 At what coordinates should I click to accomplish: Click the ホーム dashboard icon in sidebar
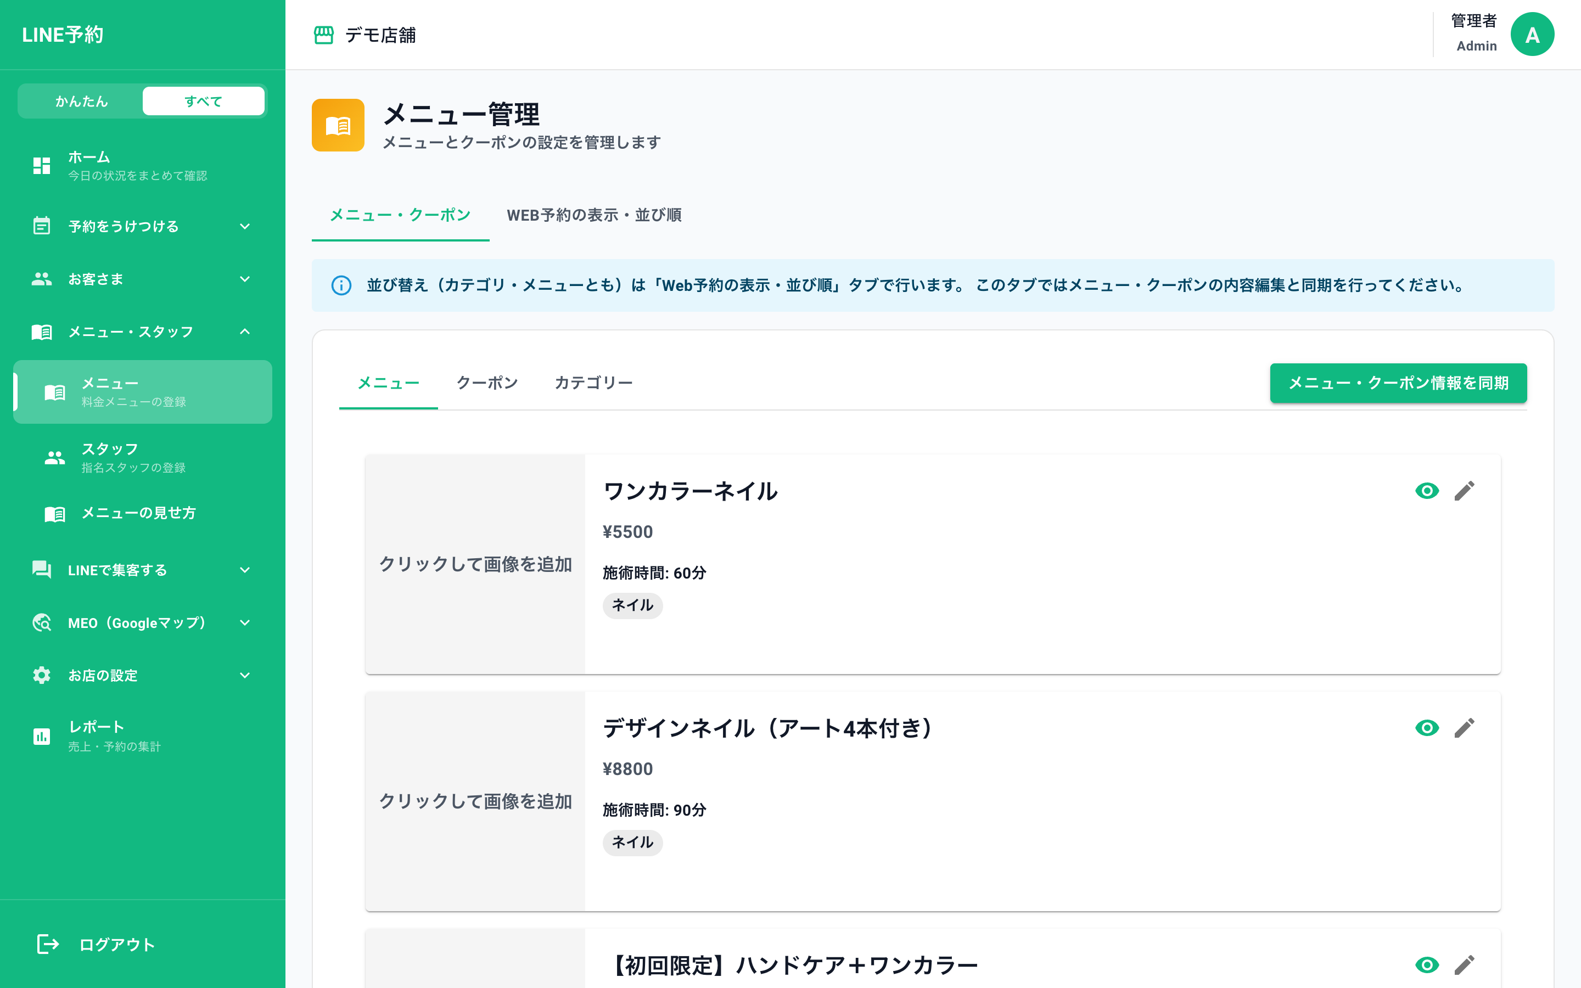click(x=42, y=165)
